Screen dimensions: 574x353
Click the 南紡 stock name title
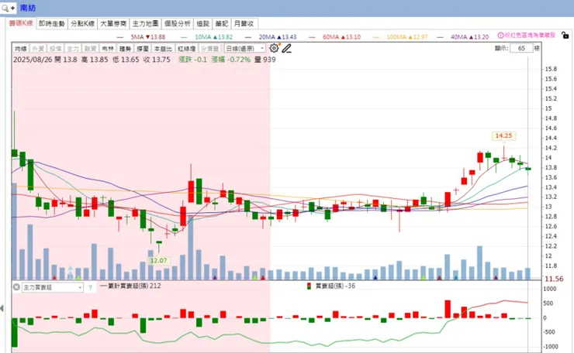point(28,8)
